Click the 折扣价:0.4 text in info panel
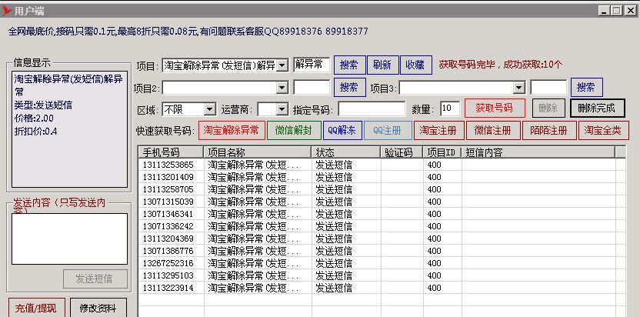This screenshot has width=640, height=317. (36, 132)
